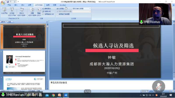Screen dimensions: 175x98
Task: Click Record Narration button
Action: click(x=47, y=9)
